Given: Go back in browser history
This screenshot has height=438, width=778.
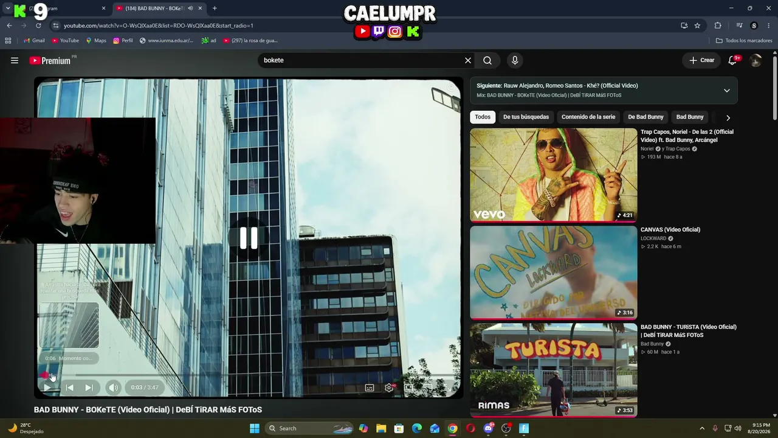Looking at the screenshot, I should point(9,26).
